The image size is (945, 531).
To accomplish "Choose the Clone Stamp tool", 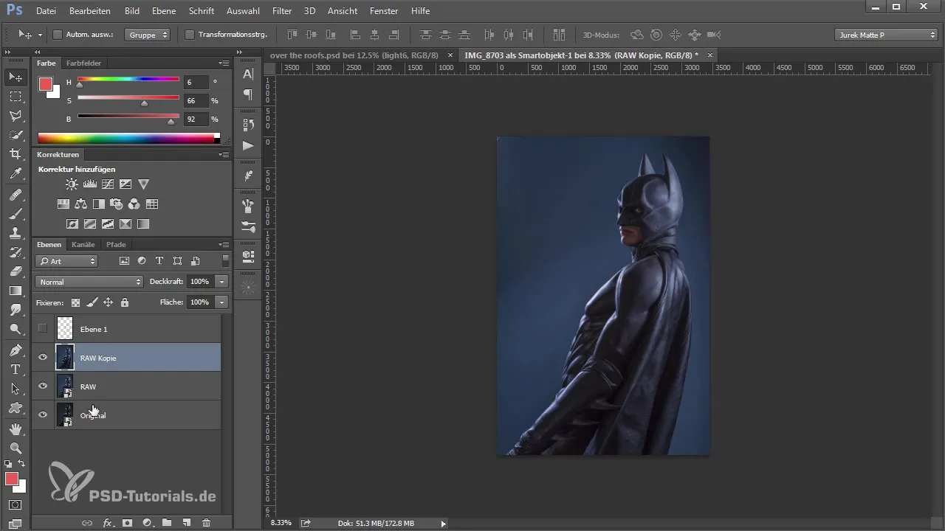I will (x=16, y=233).
